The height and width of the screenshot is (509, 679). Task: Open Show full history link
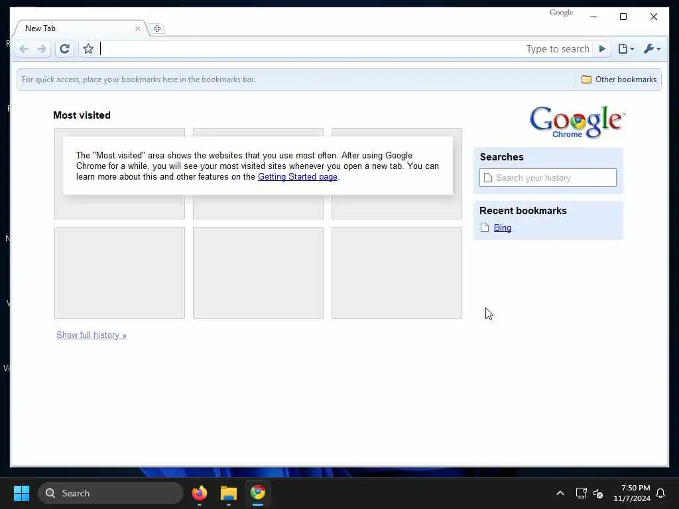[92, 335]
